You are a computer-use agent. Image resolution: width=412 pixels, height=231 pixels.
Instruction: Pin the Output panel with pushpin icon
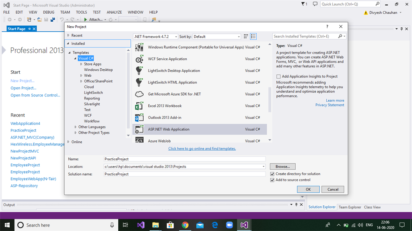tap(297, 204)
